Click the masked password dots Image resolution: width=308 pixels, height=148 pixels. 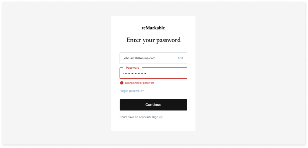click(135, 74)
